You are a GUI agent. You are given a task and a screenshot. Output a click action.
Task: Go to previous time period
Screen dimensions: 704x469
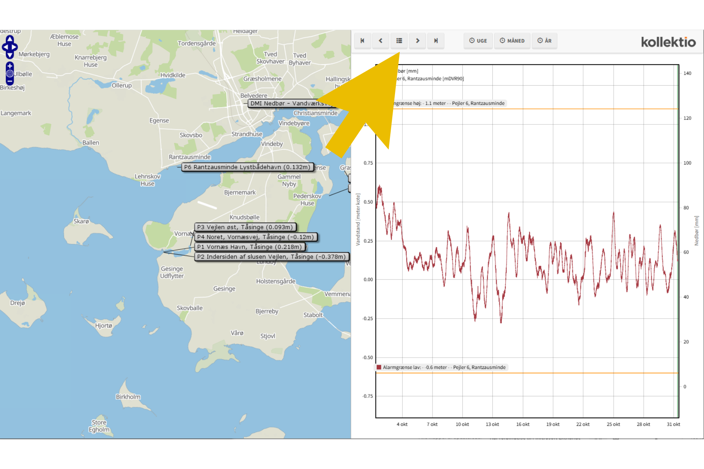pyautogui.click(x=381, y=41)
